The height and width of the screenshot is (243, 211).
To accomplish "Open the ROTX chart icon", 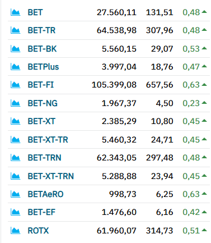I will 15,231.
